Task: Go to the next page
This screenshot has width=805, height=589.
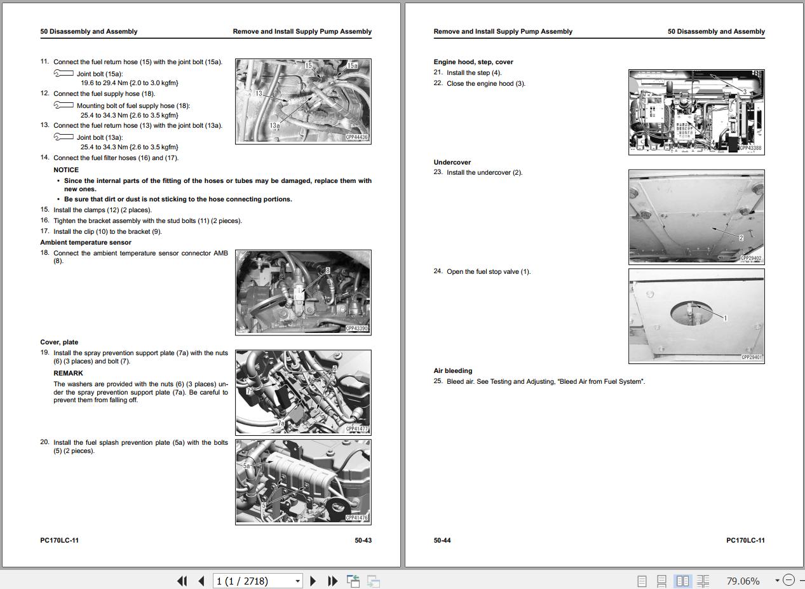Action: [313, 581]
